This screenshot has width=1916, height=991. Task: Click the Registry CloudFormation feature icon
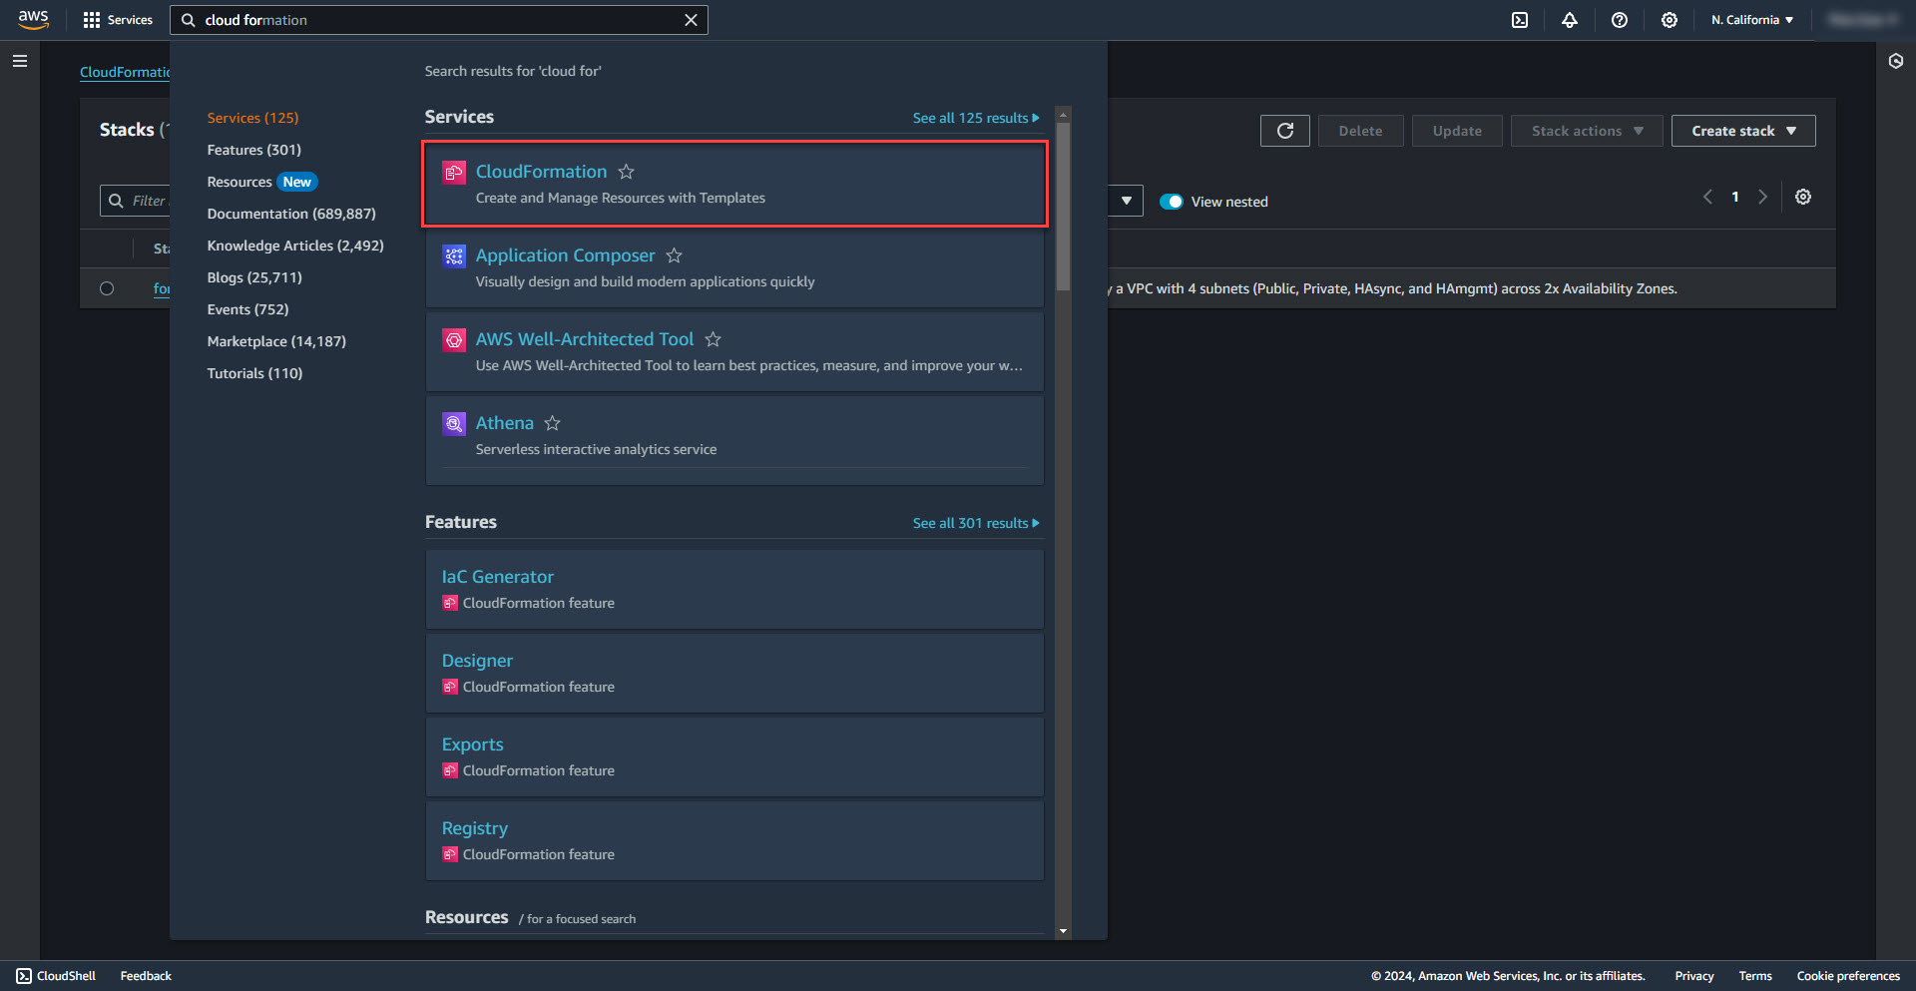pos(450,854)
